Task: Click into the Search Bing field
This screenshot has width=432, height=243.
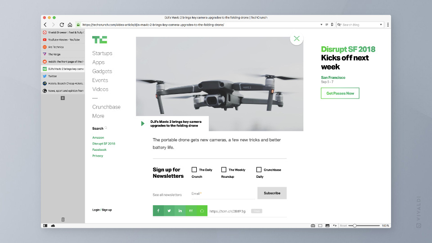Action: [360, 25]
